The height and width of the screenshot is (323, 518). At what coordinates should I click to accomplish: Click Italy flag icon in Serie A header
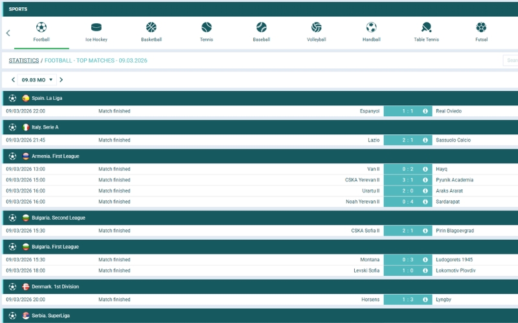pyautogui.click(x=25, y=127)
